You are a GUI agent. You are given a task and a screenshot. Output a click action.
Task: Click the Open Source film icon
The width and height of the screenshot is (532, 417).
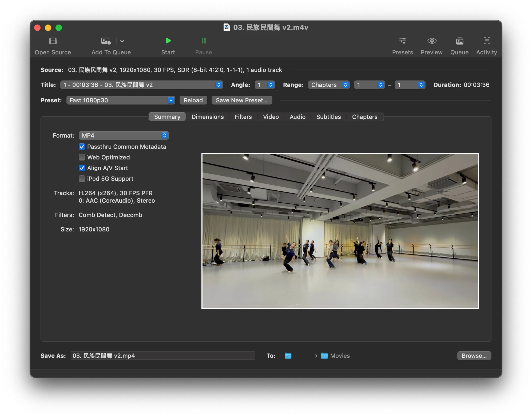[53, 41]
